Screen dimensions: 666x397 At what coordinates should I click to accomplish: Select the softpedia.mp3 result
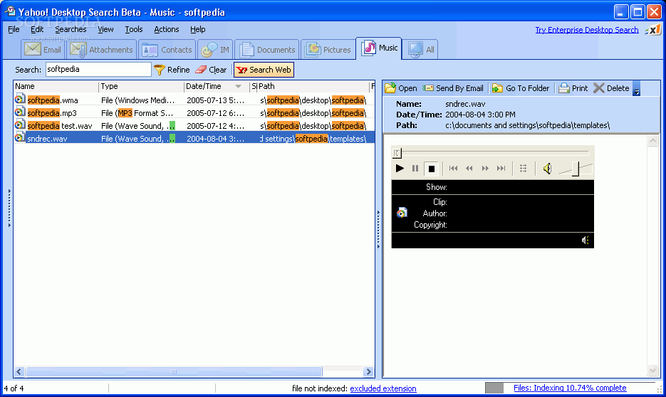point(194,113)
